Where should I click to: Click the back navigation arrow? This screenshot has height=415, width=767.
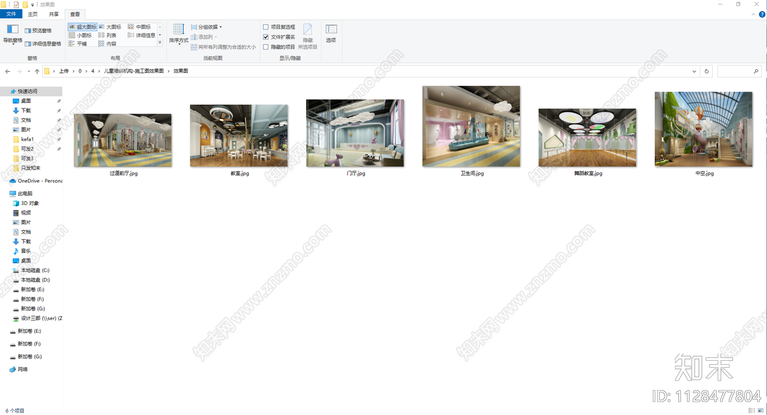(8, 71)
